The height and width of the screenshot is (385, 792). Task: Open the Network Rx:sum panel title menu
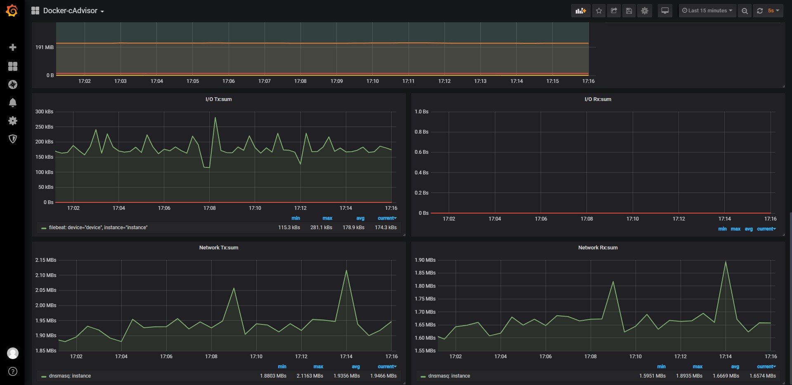point(598,248)
